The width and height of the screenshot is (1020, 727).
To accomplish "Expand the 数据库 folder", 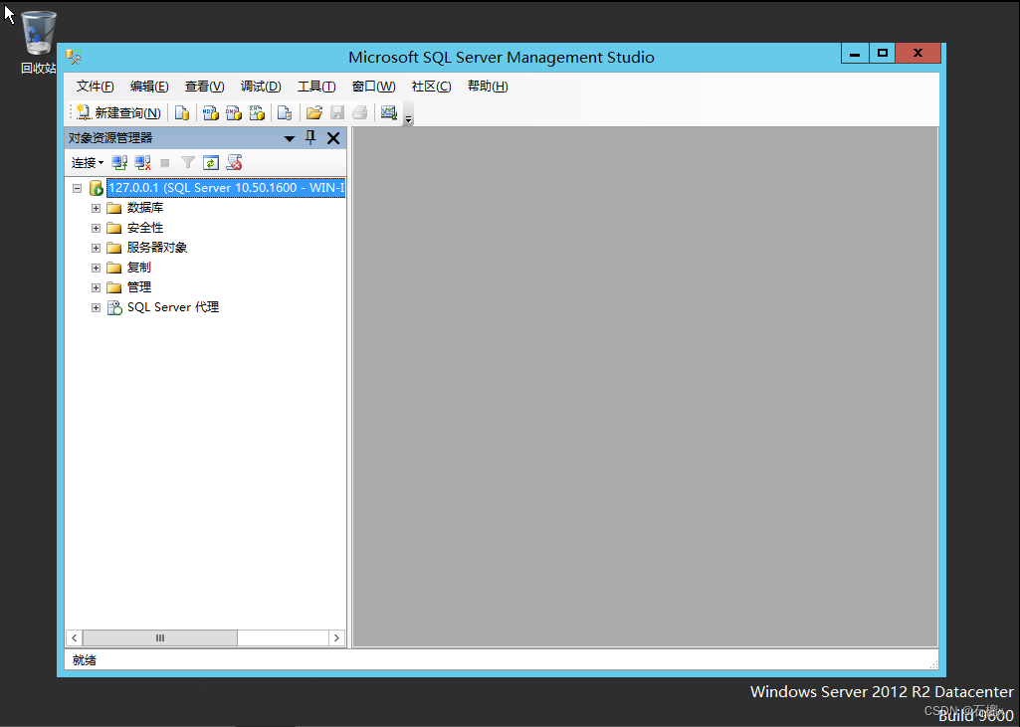I will click(96, 208).
